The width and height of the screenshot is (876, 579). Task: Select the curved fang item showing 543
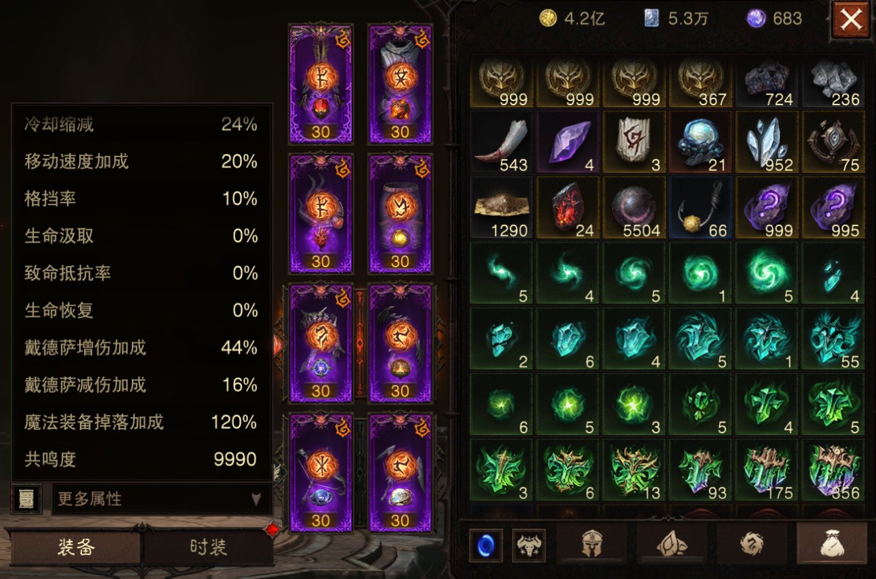point(502,143)
